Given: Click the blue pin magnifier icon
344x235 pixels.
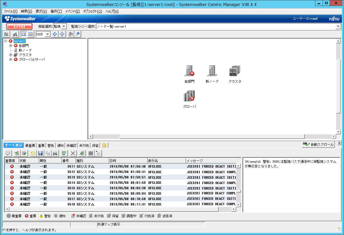Looking at the screenshot, I should coord(78,34).
